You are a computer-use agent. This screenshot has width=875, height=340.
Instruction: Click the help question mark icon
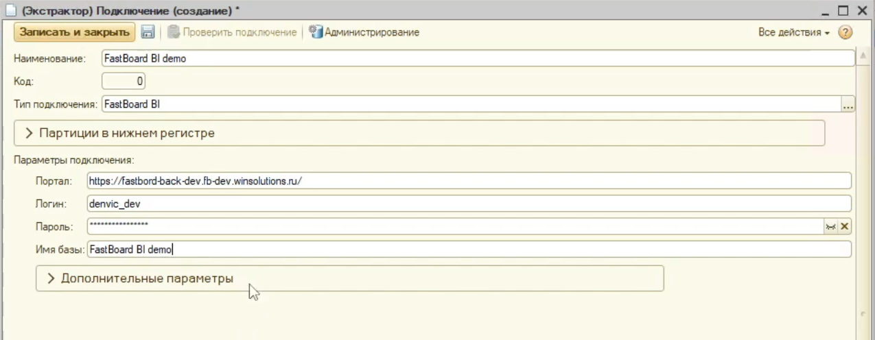coord(845,32)
